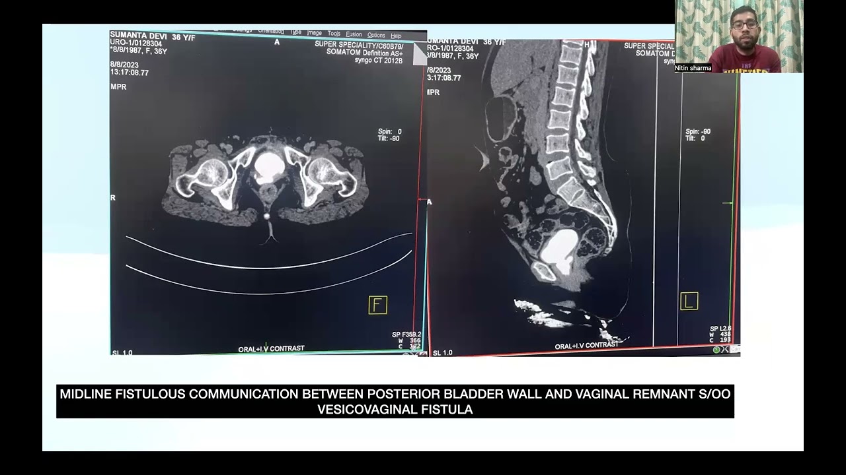
Task: Click the yellow F orientation cube
Action: click(377, 305)
